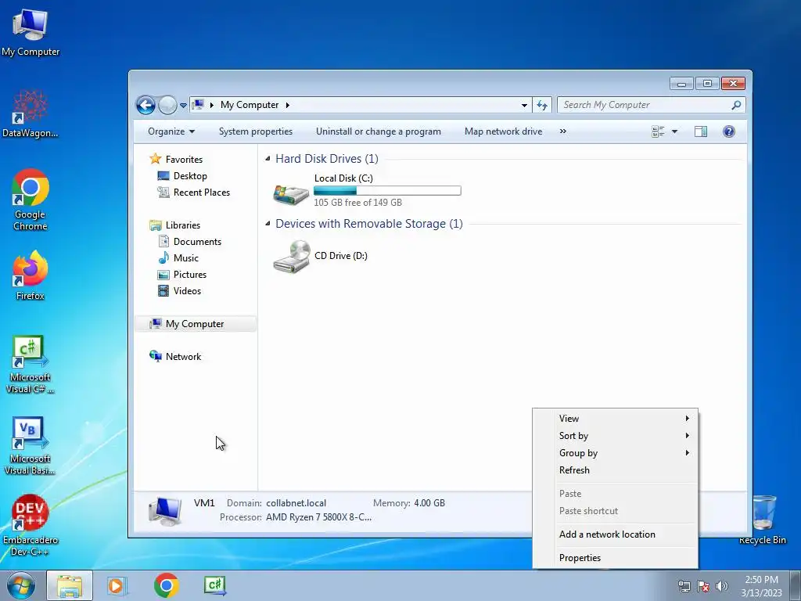The height and width of the screenshot is (601, 801).
Task: Open the Pictures library
Action: [182, 275]
